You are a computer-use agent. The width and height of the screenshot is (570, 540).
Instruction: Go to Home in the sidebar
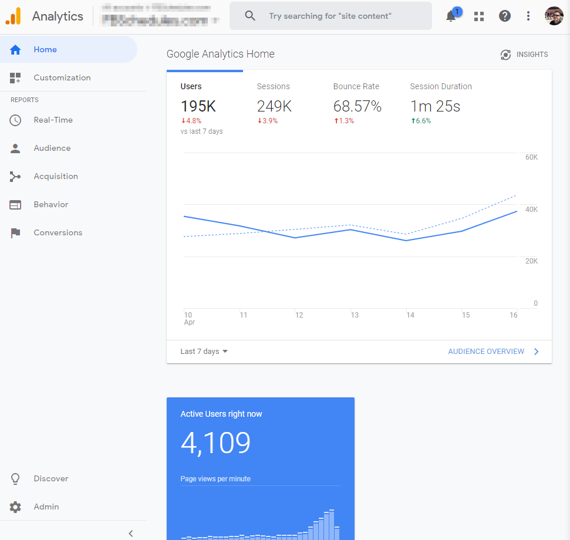68,49
